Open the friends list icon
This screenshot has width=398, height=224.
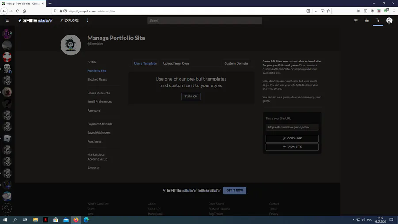tap(367, 20)
